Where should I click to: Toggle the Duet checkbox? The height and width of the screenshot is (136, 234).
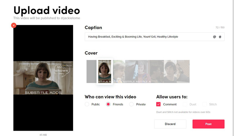185,104
